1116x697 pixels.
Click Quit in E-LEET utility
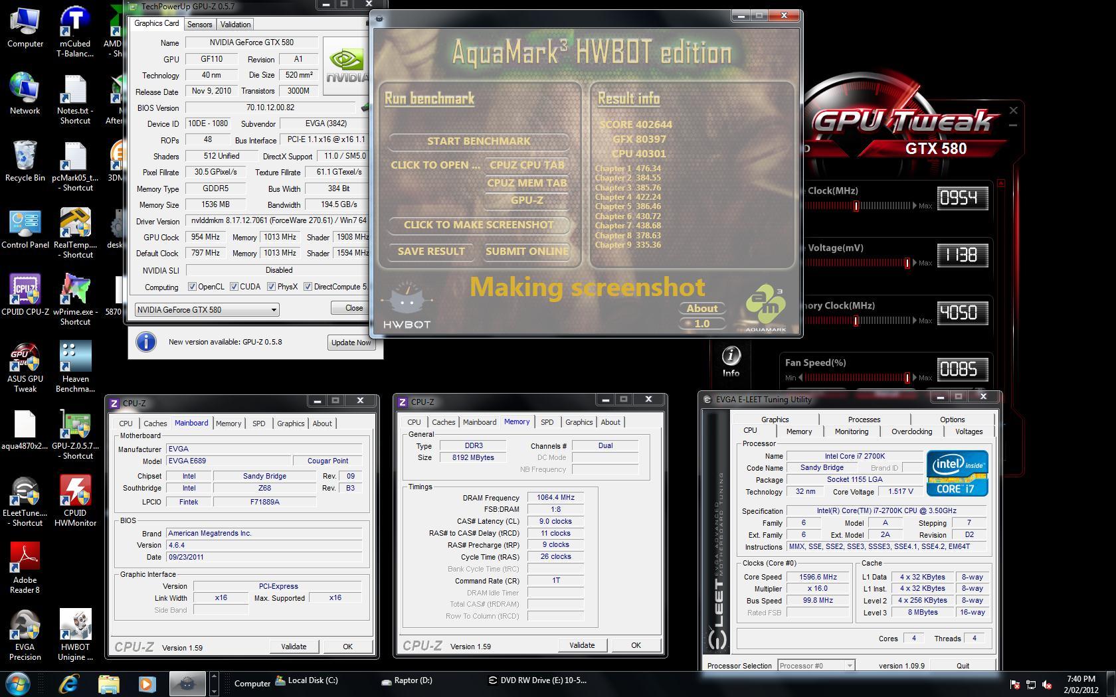[963, 665]
